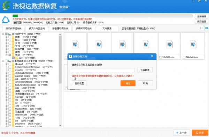
Task: Click 取消 in the dialog
Action: pyautogui.click(x=145, y=83)
